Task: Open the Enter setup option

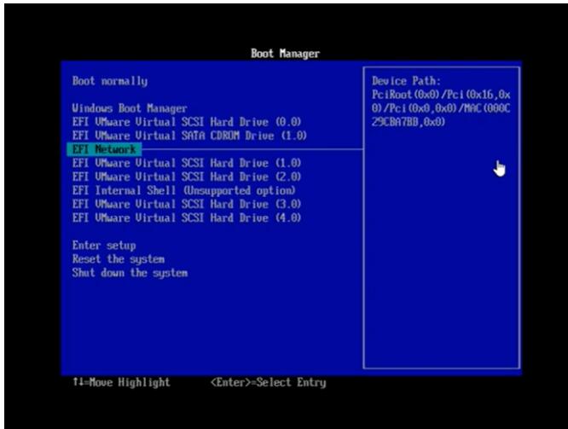Action: [104, 246]
